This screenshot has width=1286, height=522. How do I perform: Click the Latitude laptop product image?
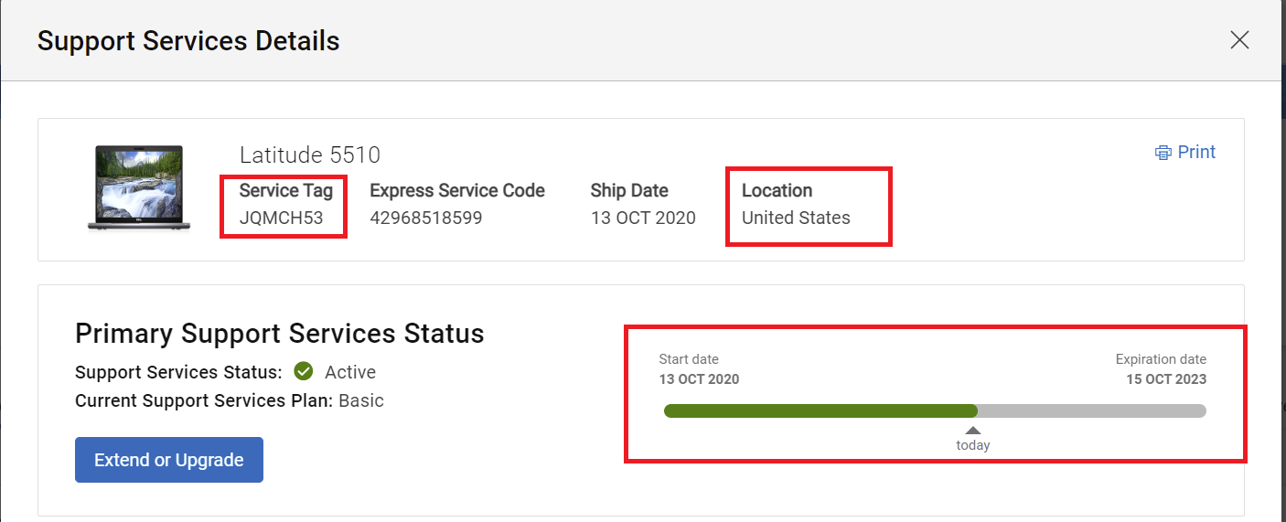click(x=139, y=187)
